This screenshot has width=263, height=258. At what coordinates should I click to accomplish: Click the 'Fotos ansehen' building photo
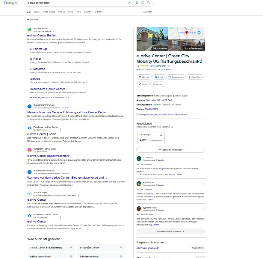[x=152, y=39]
